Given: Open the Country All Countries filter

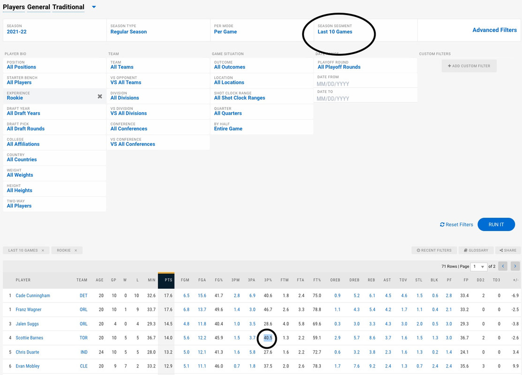Looking at the screenshot, I should pos(54,157).
